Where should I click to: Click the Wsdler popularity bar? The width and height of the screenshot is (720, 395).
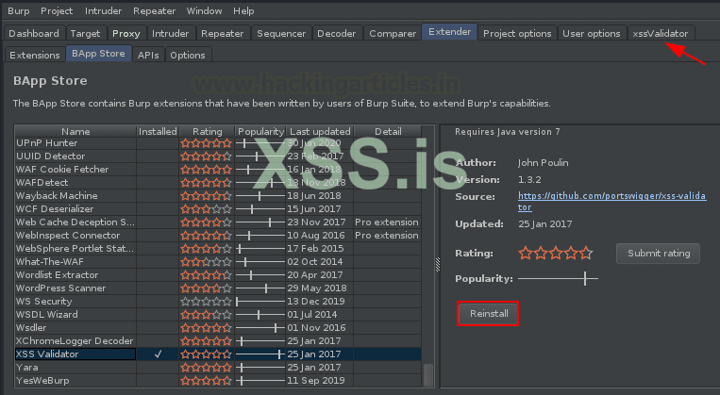tap(260, 327)
